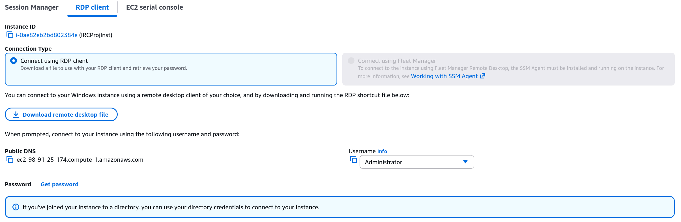681x222 pixels.
Task: Copy the Public DNS hostname icon
Action: click(x=10, y=160)
